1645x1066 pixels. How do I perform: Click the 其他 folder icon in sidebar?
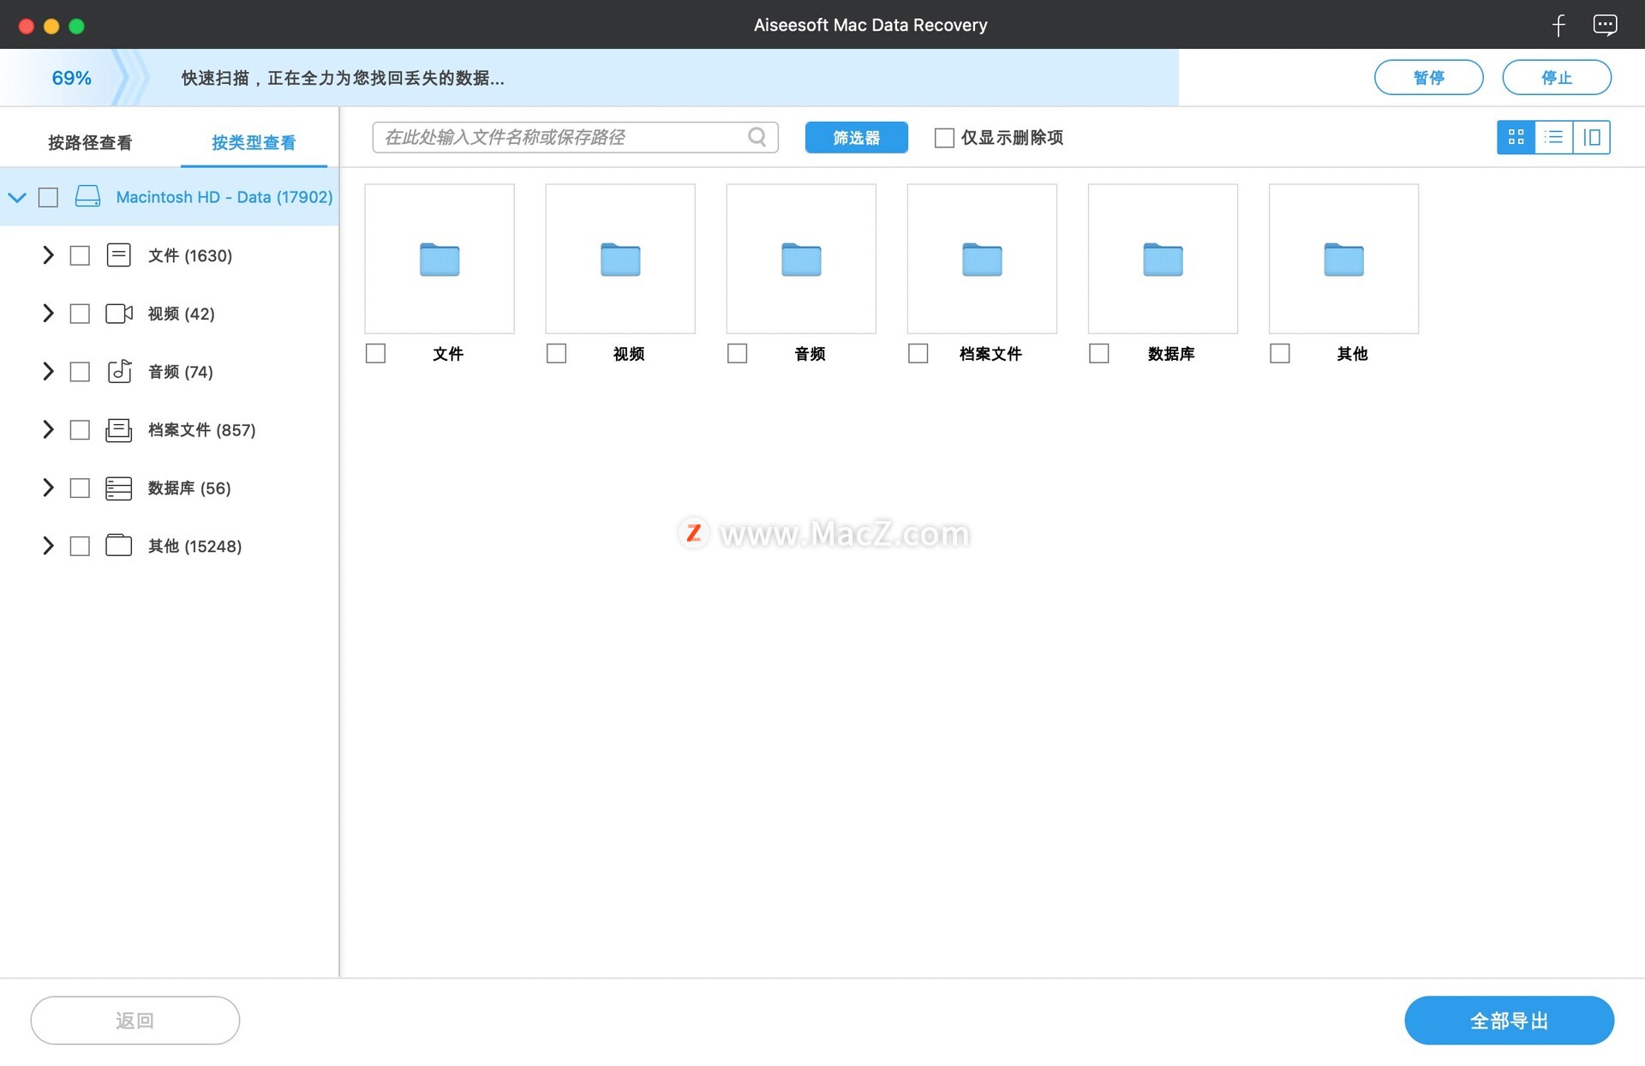click(118, 546)
